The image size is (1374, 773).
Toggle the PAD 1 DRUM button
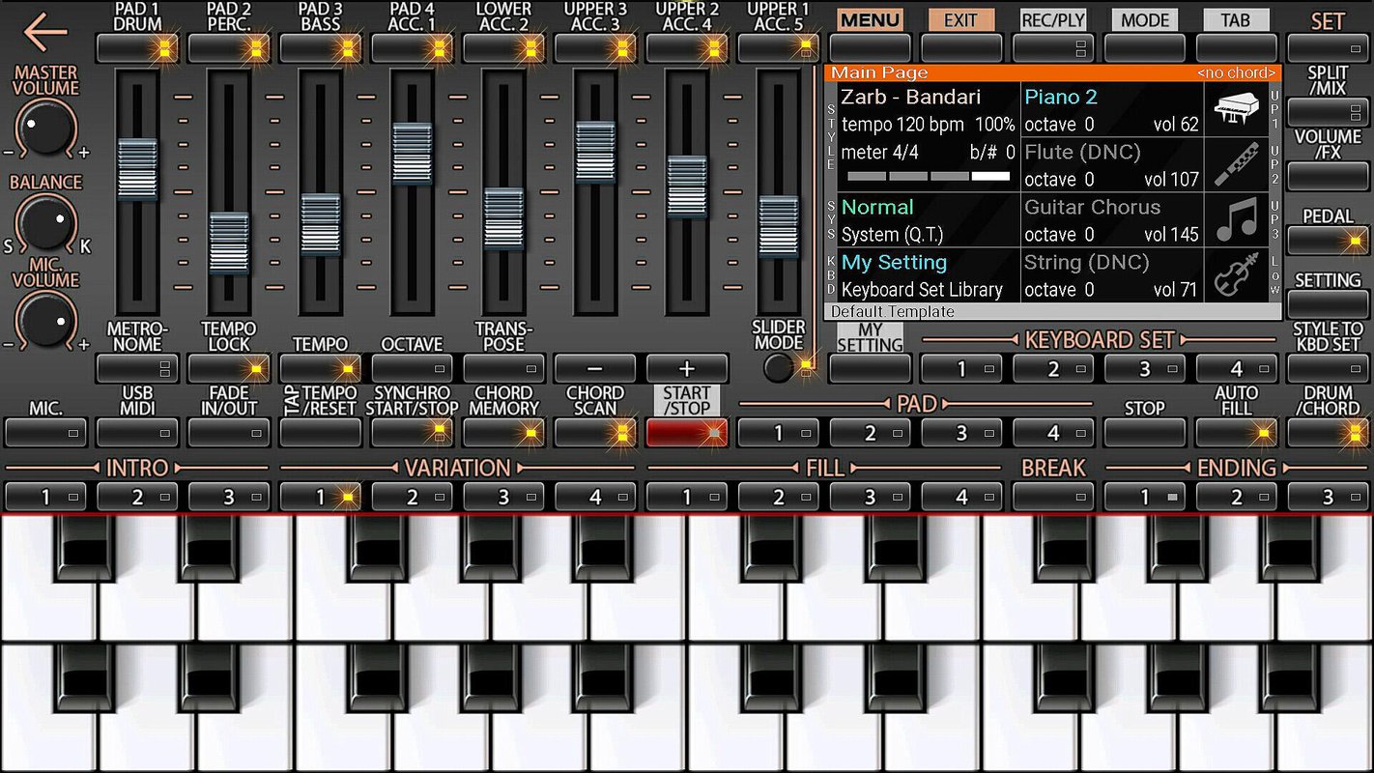(137, 48)
